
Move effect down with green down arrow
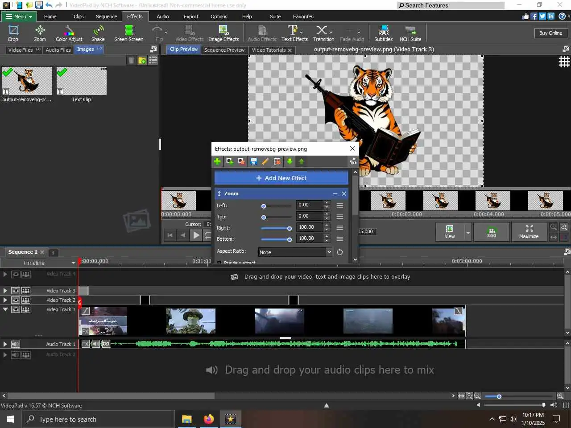(x=290, y=161)
